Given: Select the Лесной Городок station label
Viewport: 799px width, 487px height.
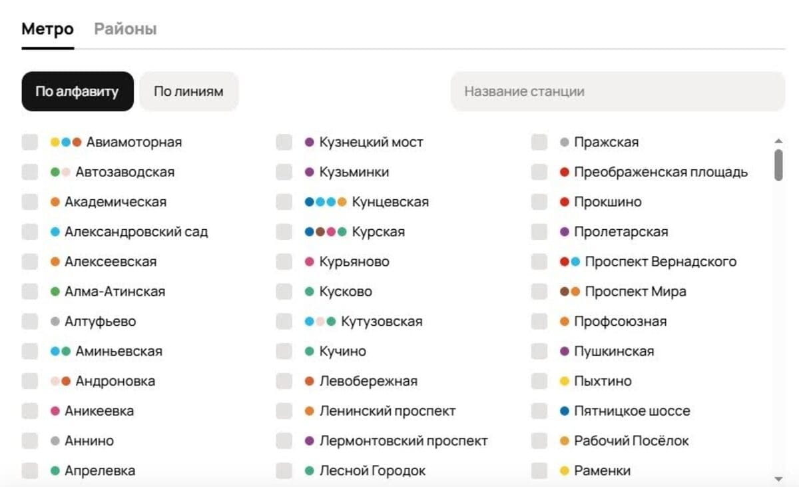Looking at the screenshot, I should tap(372, 470).
